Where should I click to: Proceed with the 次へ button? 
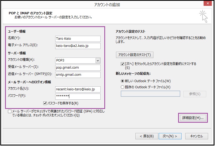click(x=170, y=136)
